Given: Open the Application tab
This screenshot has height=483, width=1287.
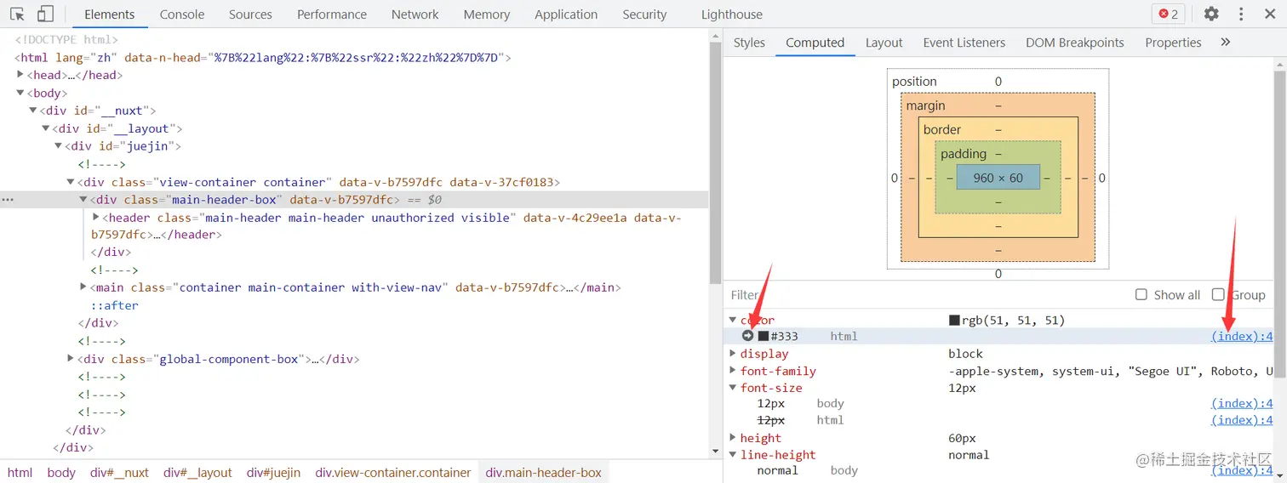Looking at the screenshot, I should [x=566, y=14].
